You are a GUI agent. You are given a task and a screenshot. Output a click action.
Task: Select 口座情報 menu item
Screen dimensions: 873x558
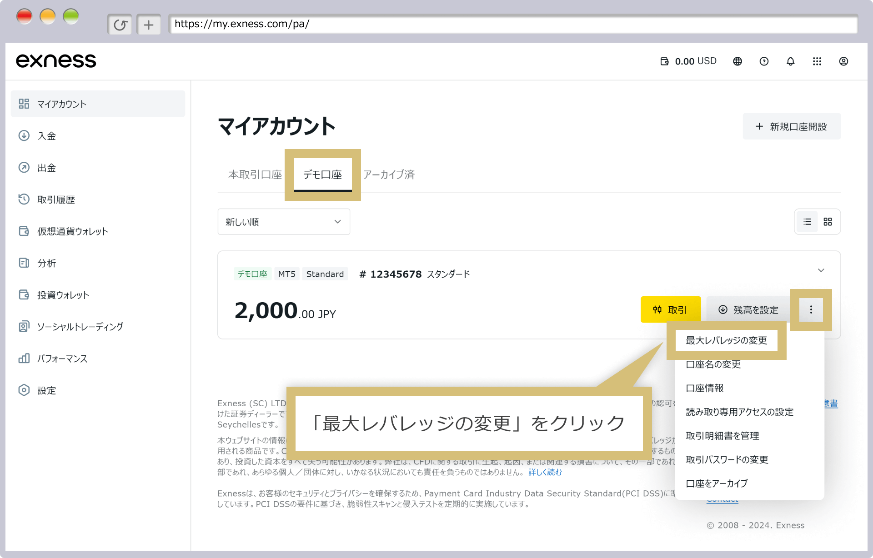[x=705, y=388]
